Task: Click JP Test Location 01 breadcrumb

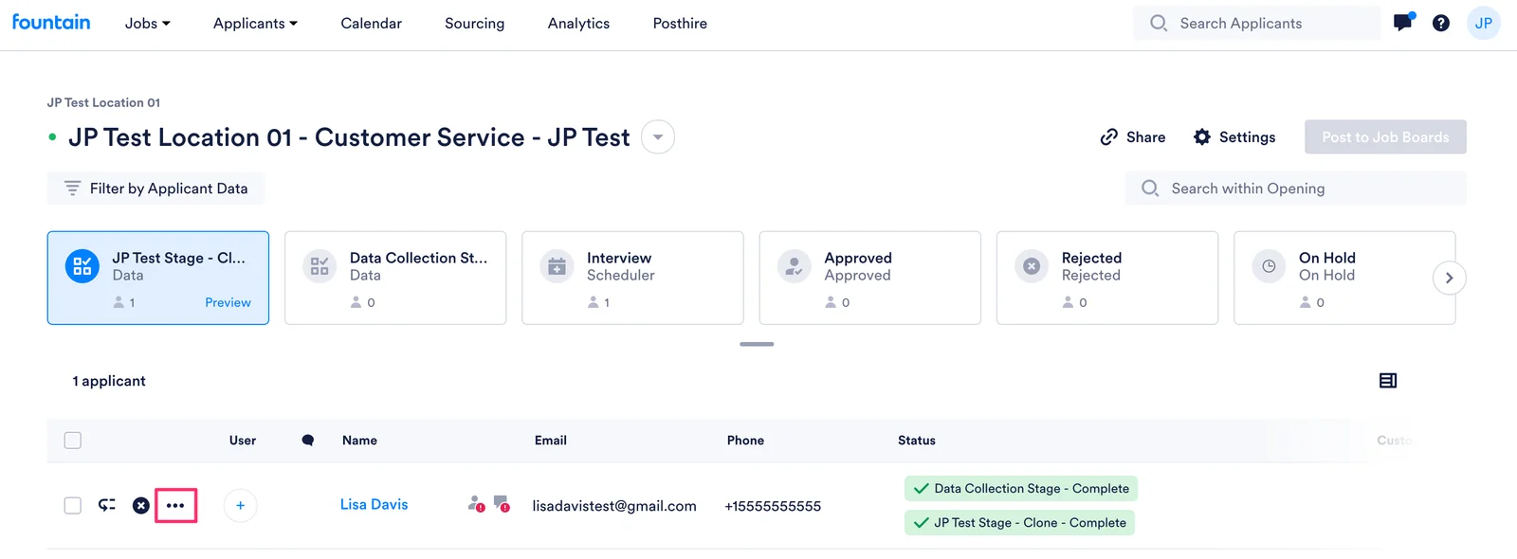Action: [x=104, y=102]
